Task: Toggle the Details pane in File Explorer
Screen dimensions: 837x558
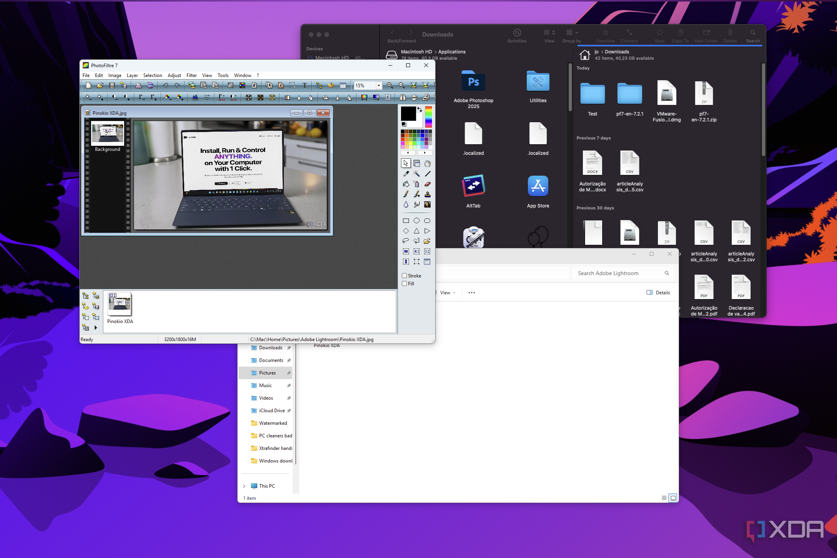Action: tap(658, 292)
